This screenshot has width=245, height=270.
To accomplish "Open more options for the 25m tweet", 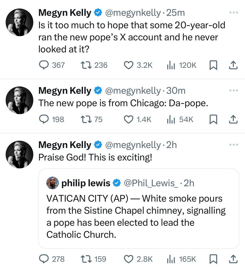I will pyautogui.click(x=234, y=13).
